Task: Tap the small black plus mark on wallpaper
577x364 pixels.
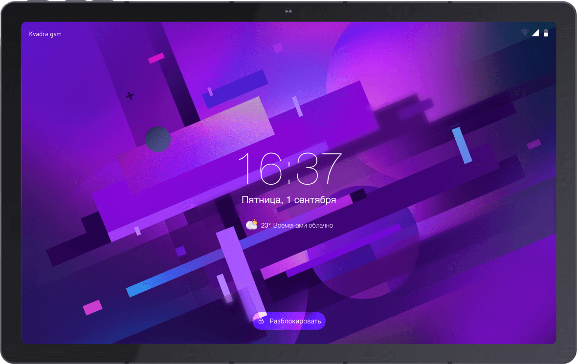Action: point(130,96)
